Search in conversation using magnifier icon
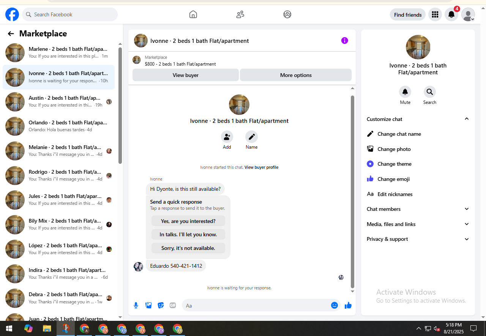Image resolution: width=486 pixels, height=336 pixels. 429,92
